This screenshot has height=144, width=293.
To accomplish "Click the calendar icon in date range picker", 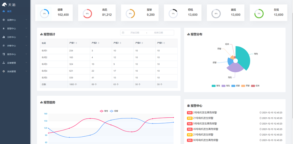I will 123,33.
